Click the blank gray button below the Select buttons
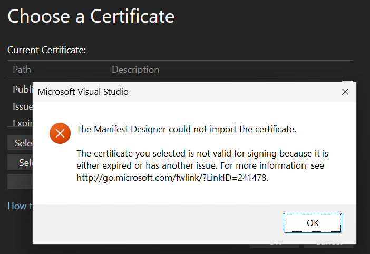The width and height of the screenshot is (370, 254). 20,182
